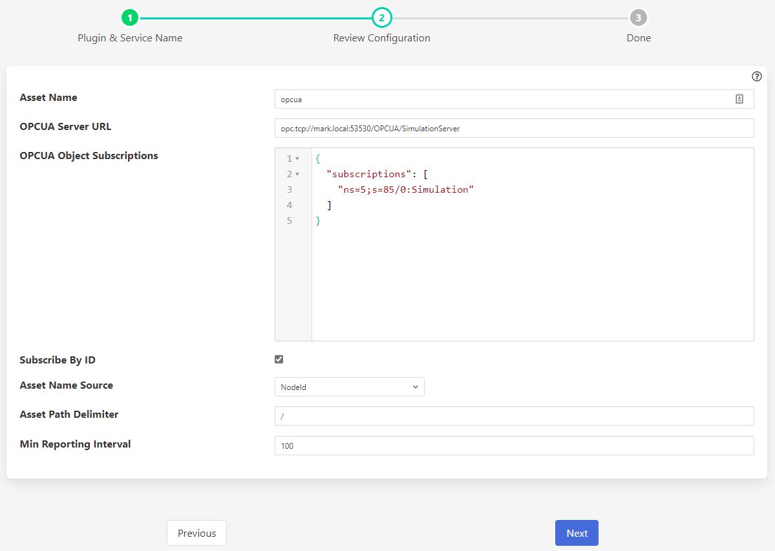
Task: Collapse the JSON block at line 1
Action: click(x=297, y=158)
